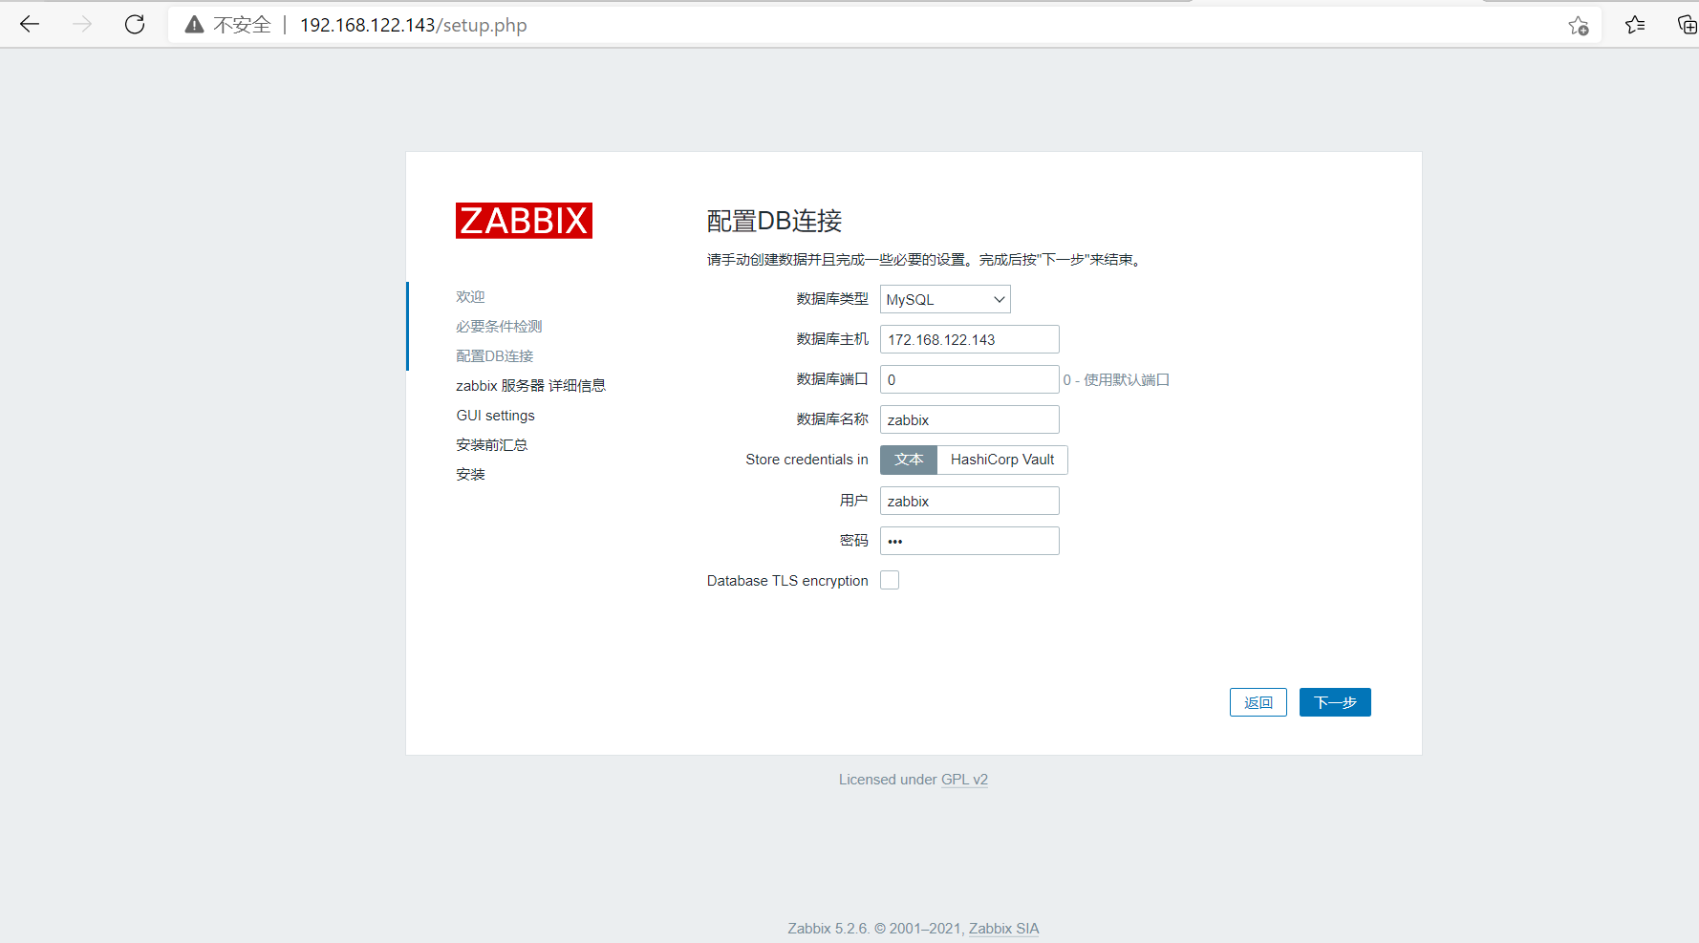The height and width of the screenshot is (943, 1699).
Task: Select the 安装前汇总 step
Action: click(492, 445)
